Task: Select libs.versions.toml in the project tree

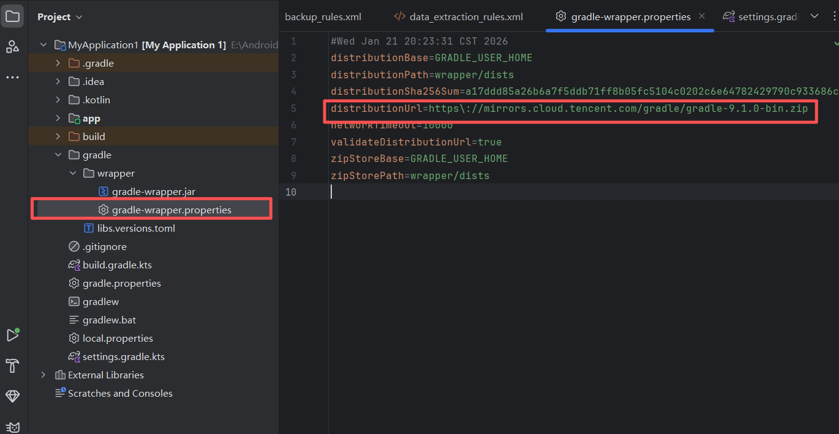Action: coord(136,229)
